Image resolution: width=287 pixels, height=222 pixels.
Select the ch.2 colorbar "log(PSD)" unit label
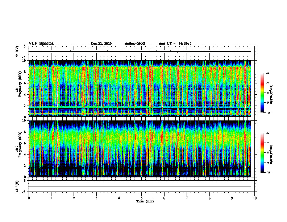pos(271,154)
